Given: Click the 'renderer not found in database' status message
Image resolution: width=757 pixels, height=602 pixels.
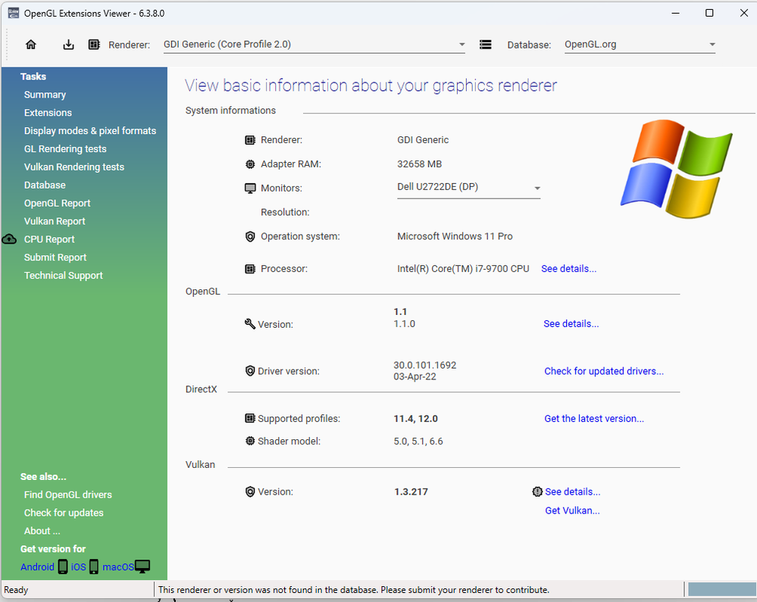Looking at the screenshot, I should point(354,589).
